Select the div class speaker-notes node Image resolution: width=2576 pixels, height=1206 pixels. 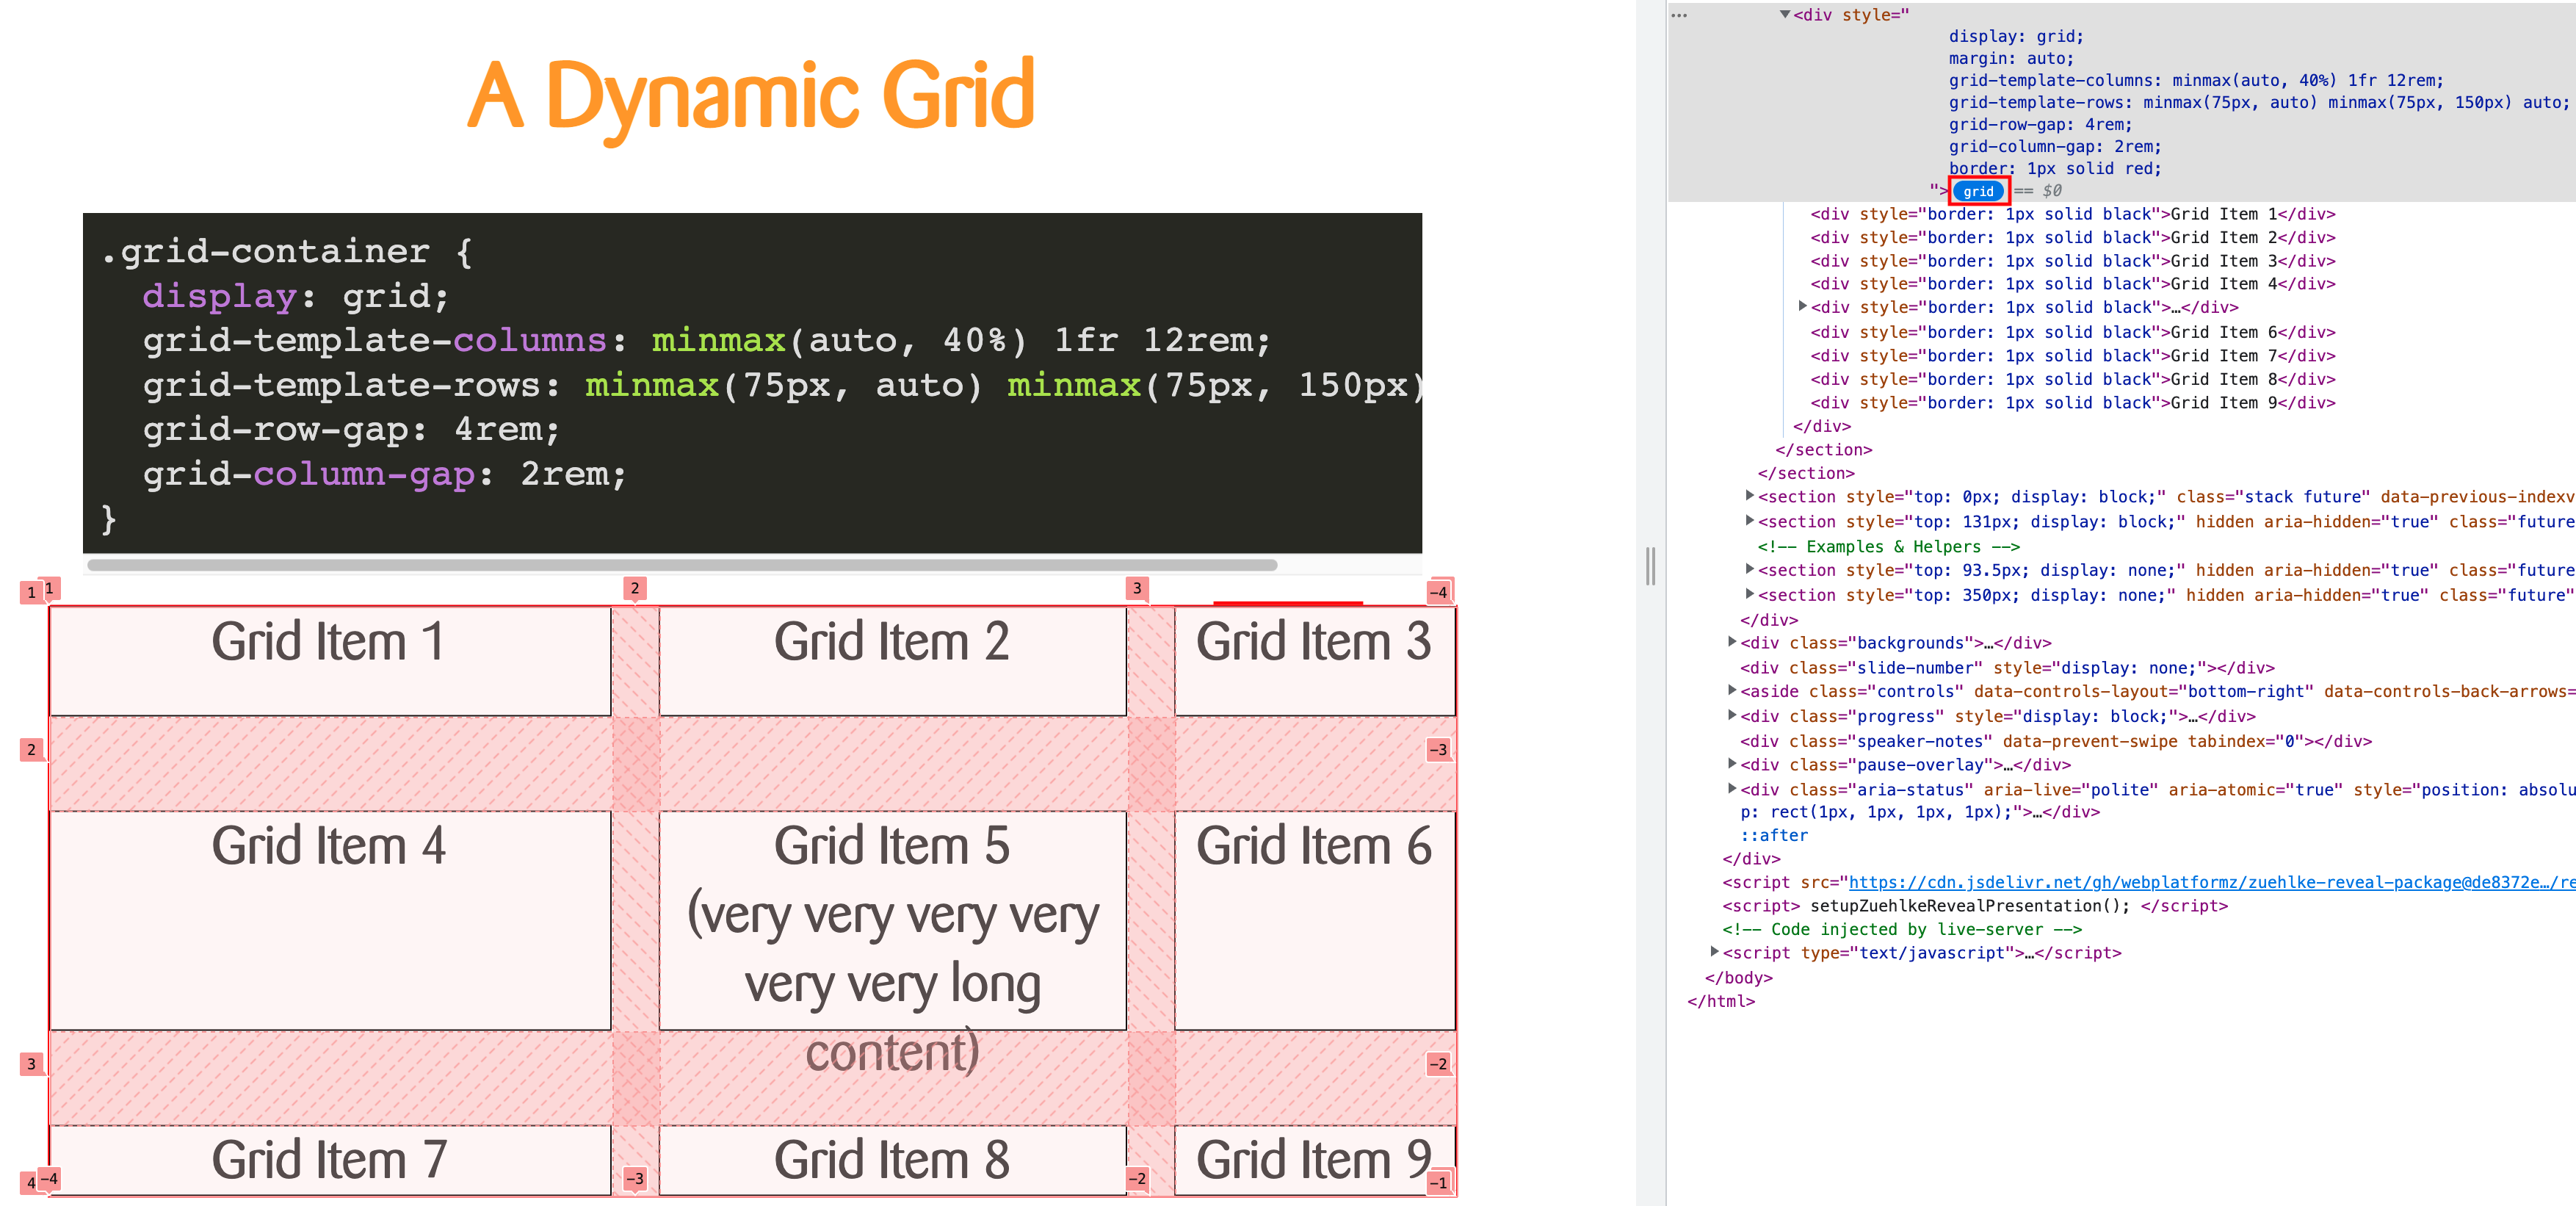(2056, 741)
